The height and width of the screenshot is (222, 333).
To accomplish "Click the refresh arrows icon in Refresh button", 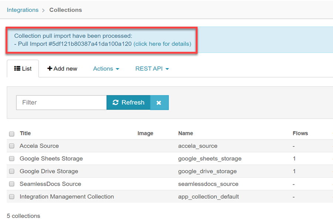I will click(115, 102).
